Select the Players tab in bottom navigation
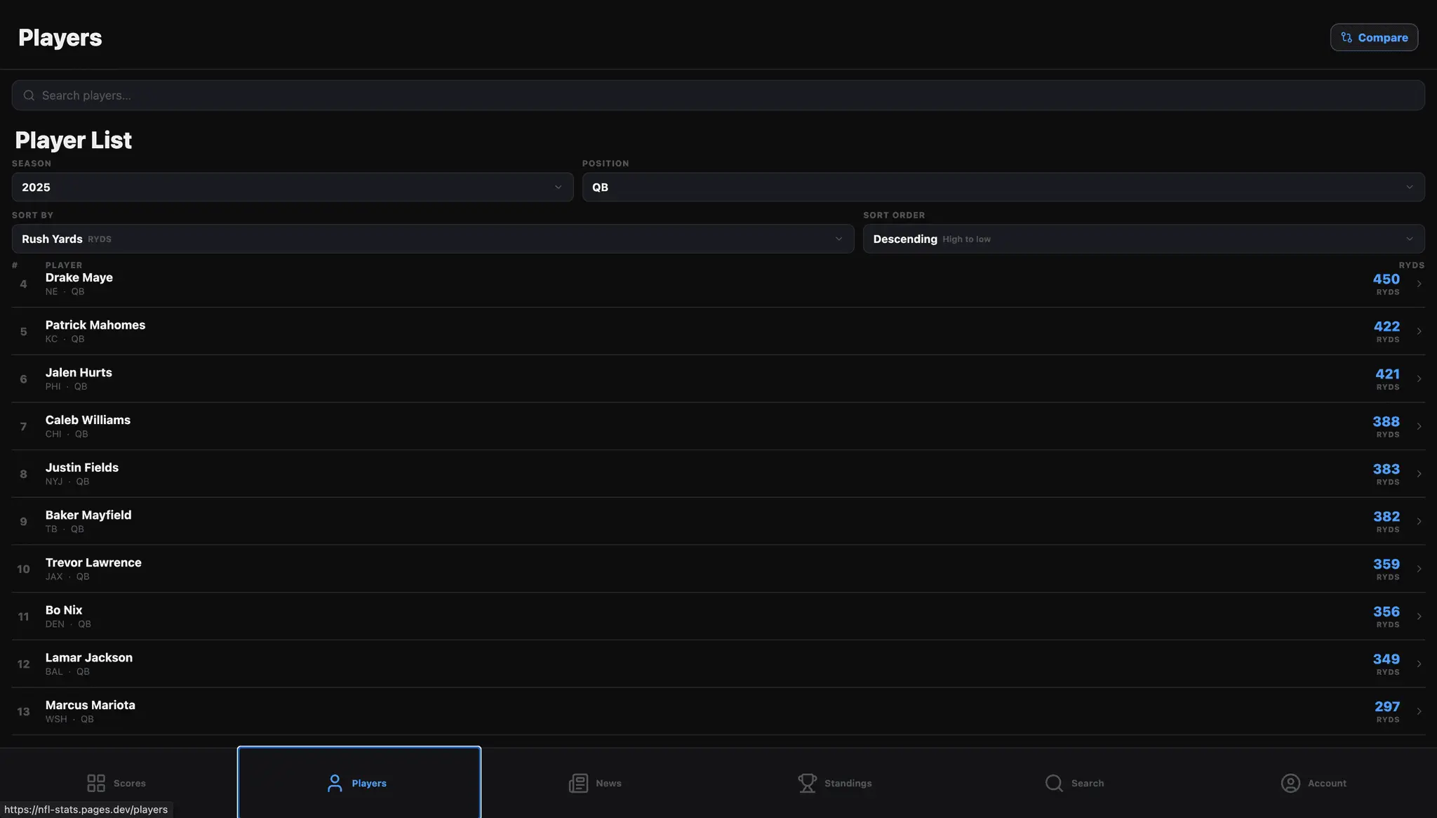Screen dimensions: 1437x818 click(359, 783)
